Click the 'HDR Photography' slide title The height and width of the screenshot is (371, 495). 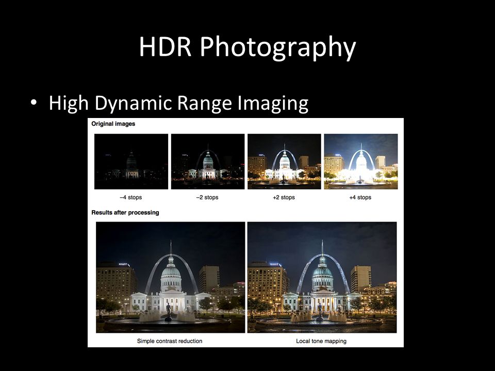click(247, 47)
